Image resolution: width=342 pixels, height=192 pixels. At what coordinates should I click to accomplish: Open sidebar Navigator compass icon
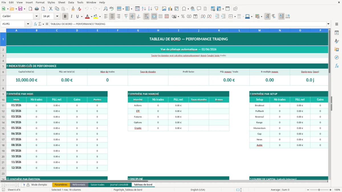pyautogui.click(x=337, y=58)
